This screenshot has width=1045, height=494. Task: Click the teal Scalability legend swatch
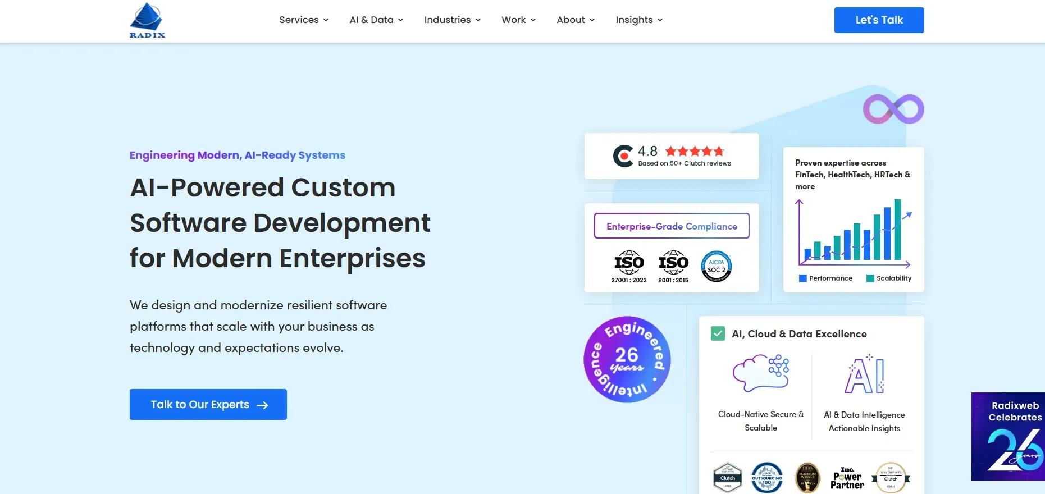point(870,278)
